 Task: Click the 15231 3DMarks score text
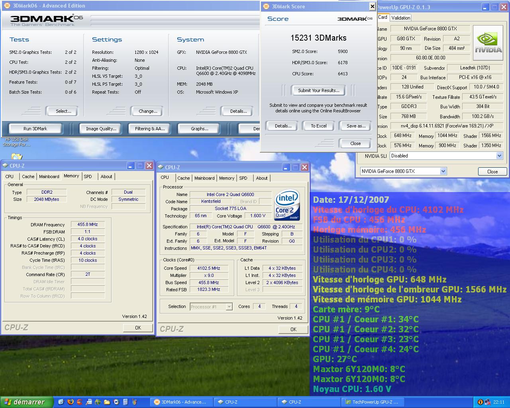point(318,38)
